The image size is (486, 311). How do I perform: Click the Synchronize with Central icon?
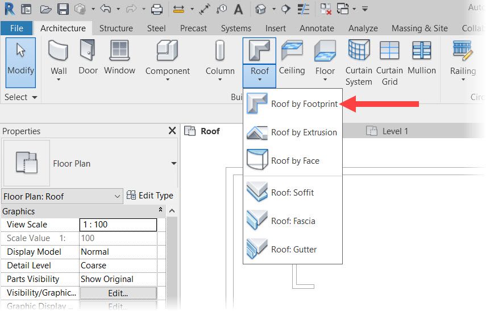tap(80, 9)
